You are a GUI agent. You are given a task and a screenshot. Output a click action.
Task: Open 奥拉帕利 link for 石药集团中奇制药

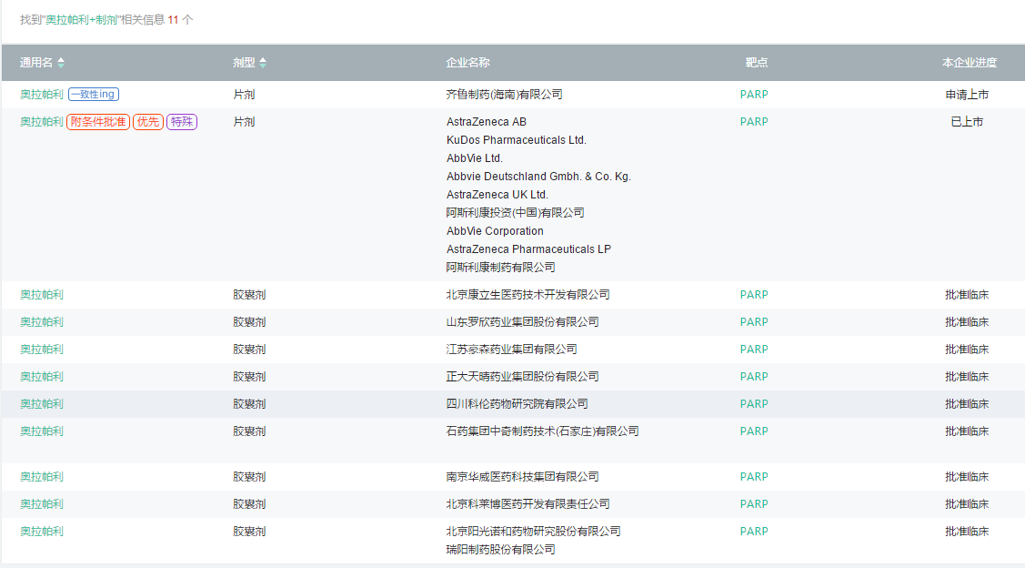pyautogui.click(x=42, y=431)
